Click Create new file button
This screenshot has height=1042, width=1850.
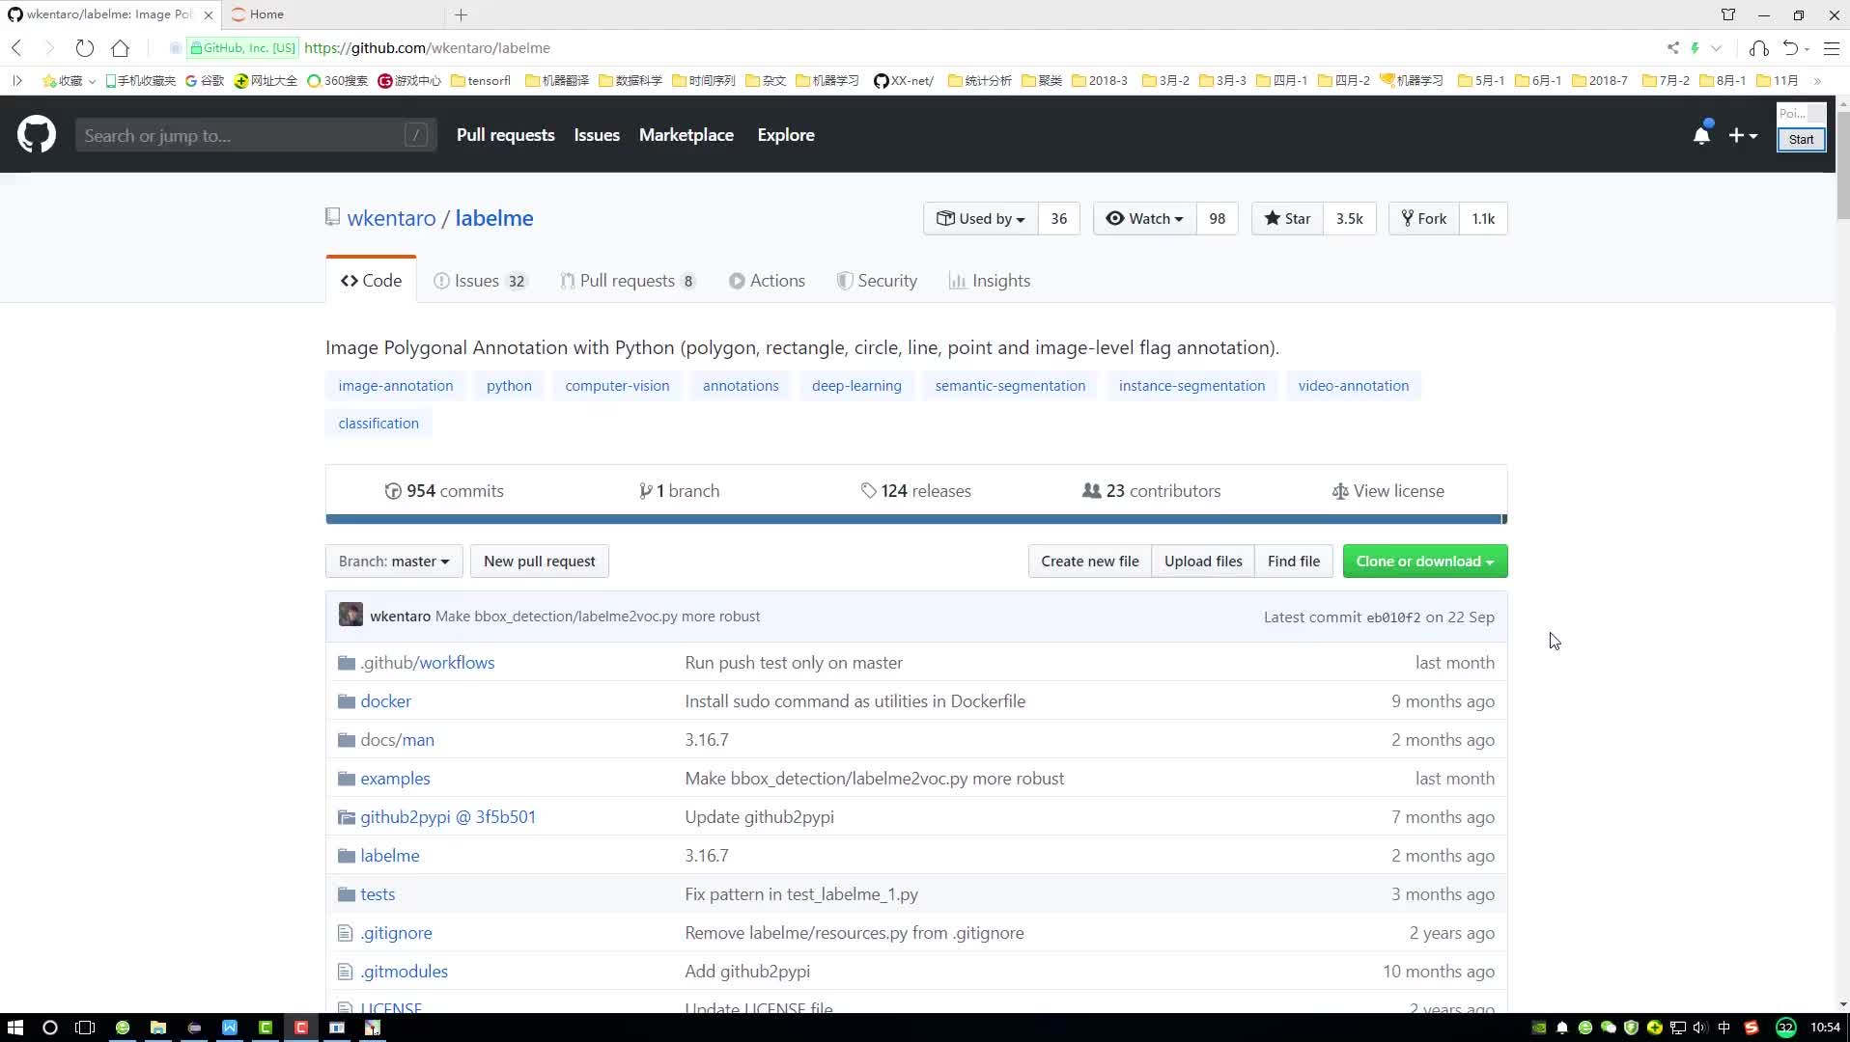click(1089, 562)
